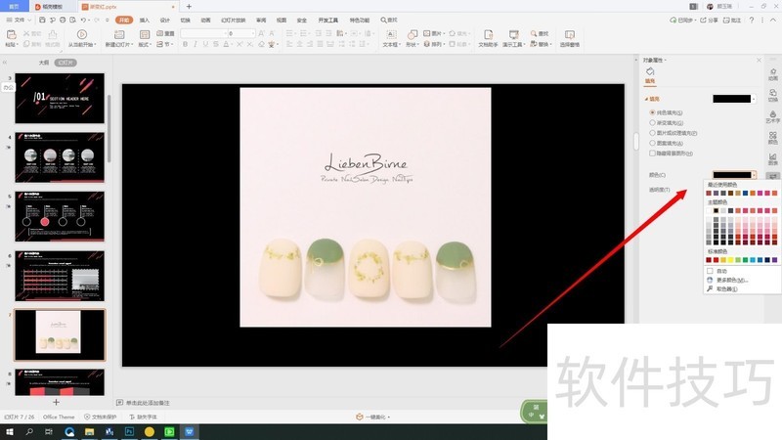The width and height of the screenshot is (782, 440).
Task: Open the font size combo box
Action: click(x=241, y=33)
